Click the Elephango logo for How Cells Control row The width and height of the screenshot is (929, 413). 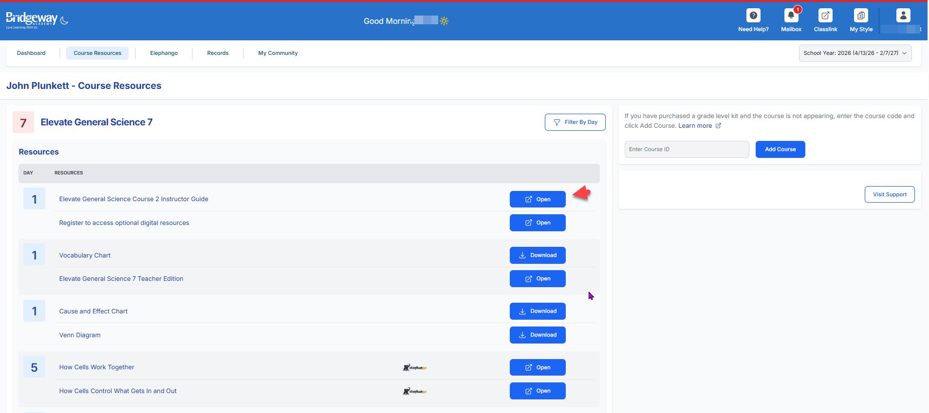click(415, 391)
